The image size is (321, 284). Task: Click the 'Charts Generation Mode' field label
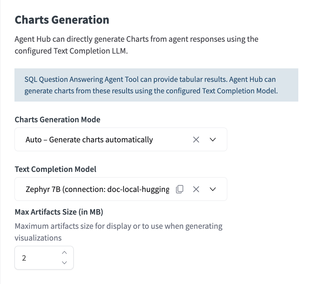click(x=58, y=120)
